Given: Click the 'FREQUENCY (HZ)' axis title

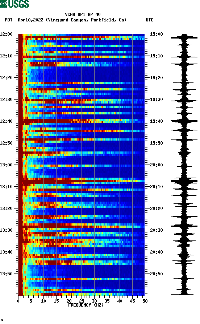Looking at the screenshot, I should (x=86, y=305).
